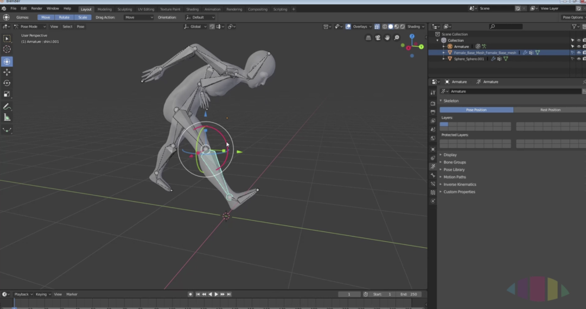Image resolution: width=586 pixels, height=309 pixels.
Task: Hide the Armature in the outliner
Action: point(578,47)
